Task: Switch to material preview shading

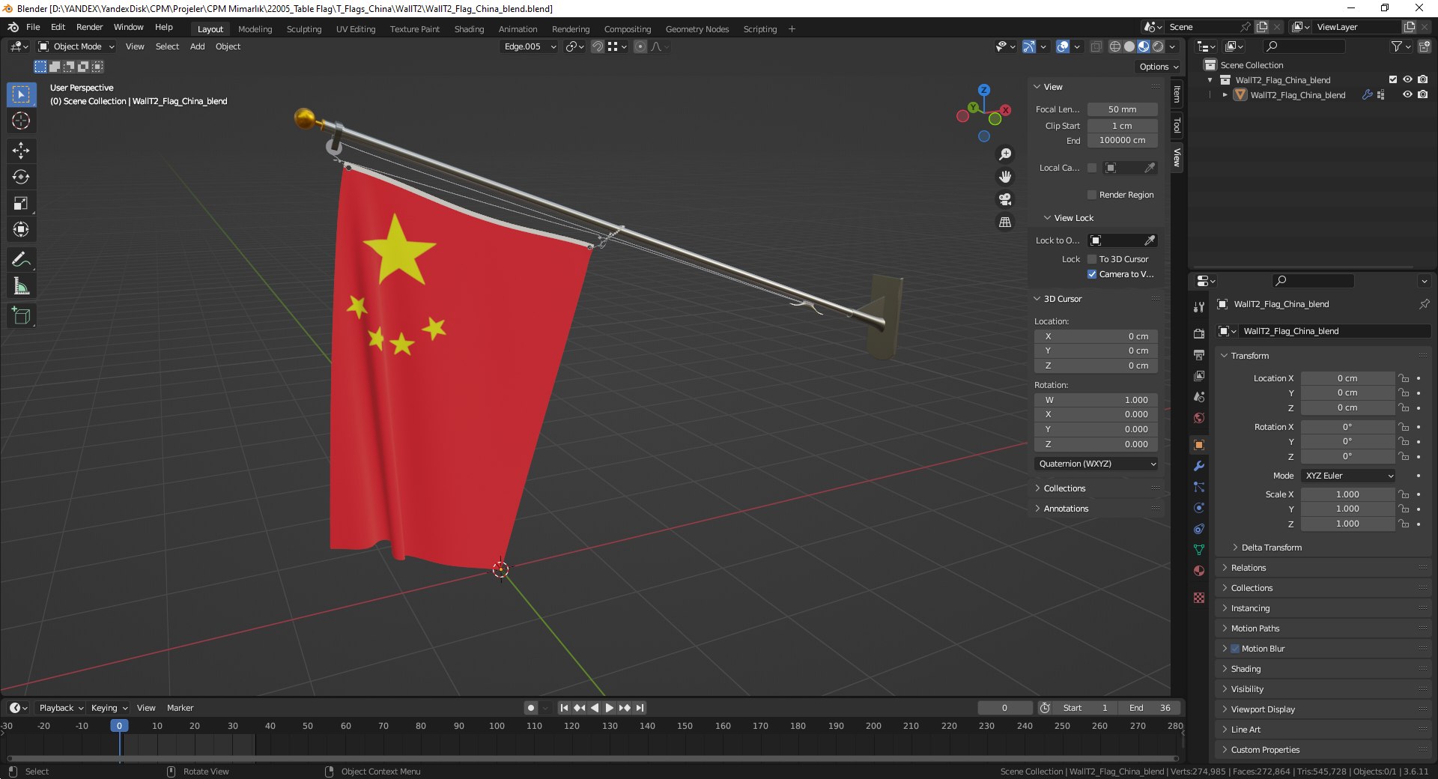Action: tap(1144, 46)
